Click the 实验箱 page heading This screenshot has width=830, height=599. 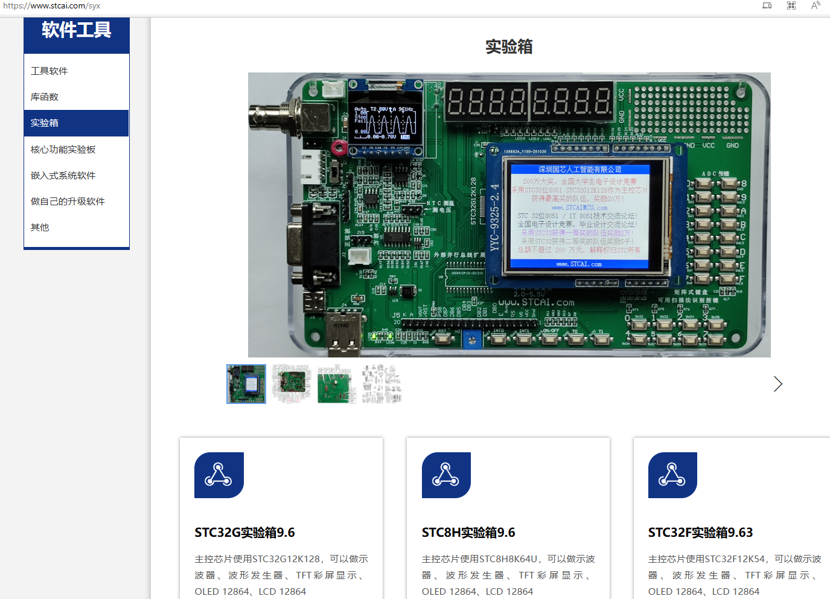coord(509,46)
